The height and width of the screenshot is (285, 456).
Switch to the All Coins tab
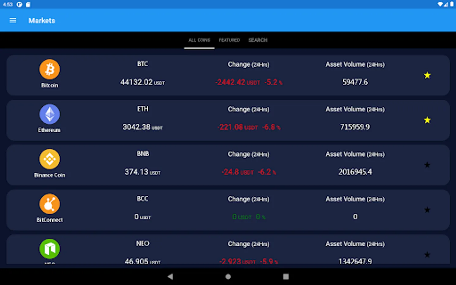tap(199, 40)
